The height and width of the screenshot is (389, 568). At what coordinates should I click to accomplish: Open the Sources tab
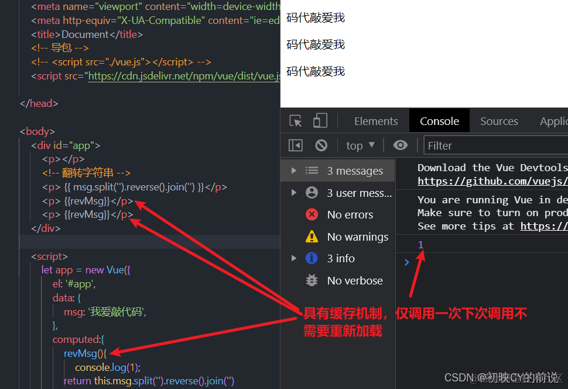click(x=499, y=121)
